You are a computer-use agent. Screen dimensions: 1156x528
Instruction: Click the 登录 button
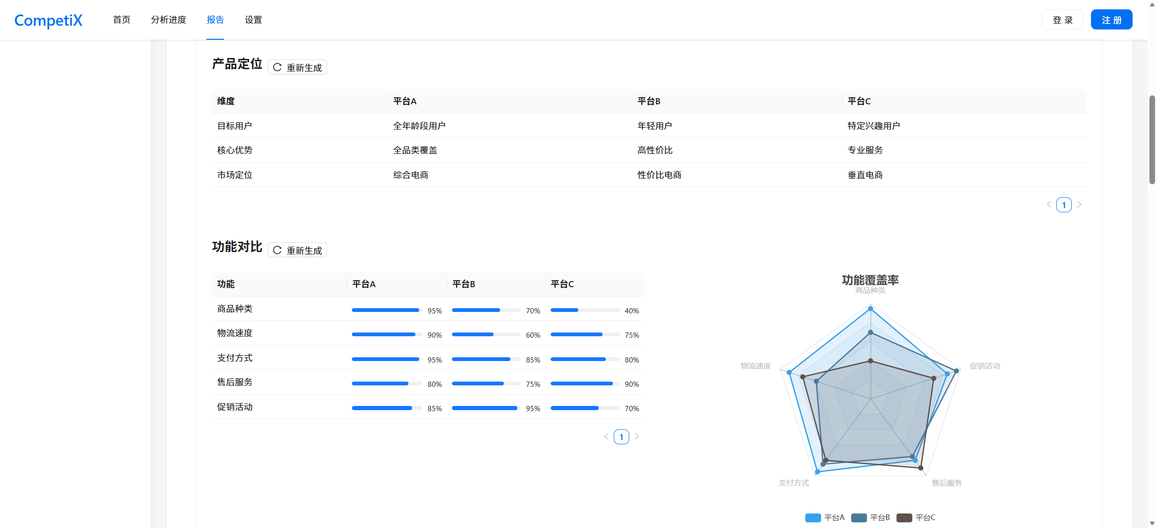coord(1062,20)
